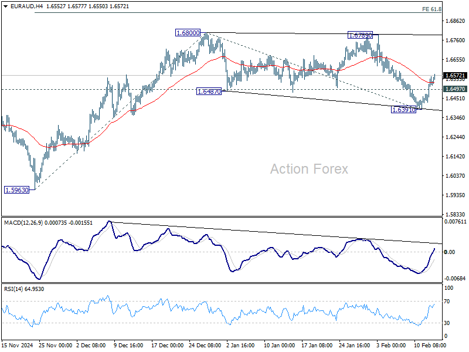Select the 1.67890 price label

(x=361, y=35)
